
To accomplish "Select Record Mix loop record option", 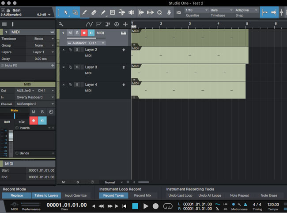I will point(143,195).
